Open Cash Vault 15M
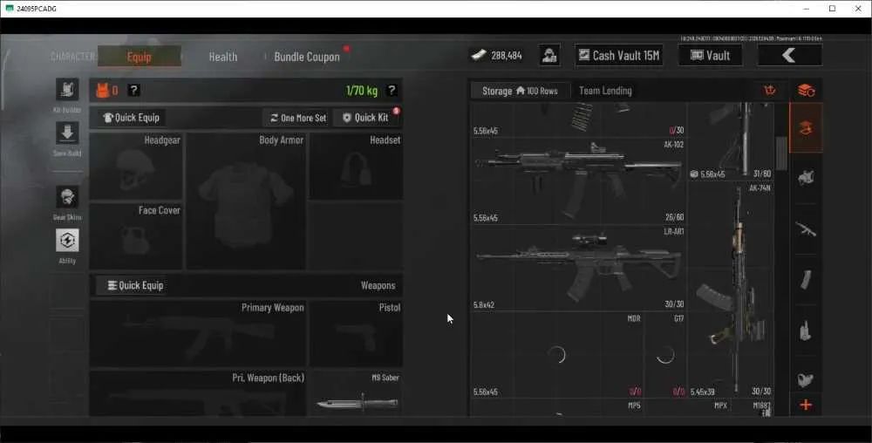 pyautogui.click(x=619, y=55)
